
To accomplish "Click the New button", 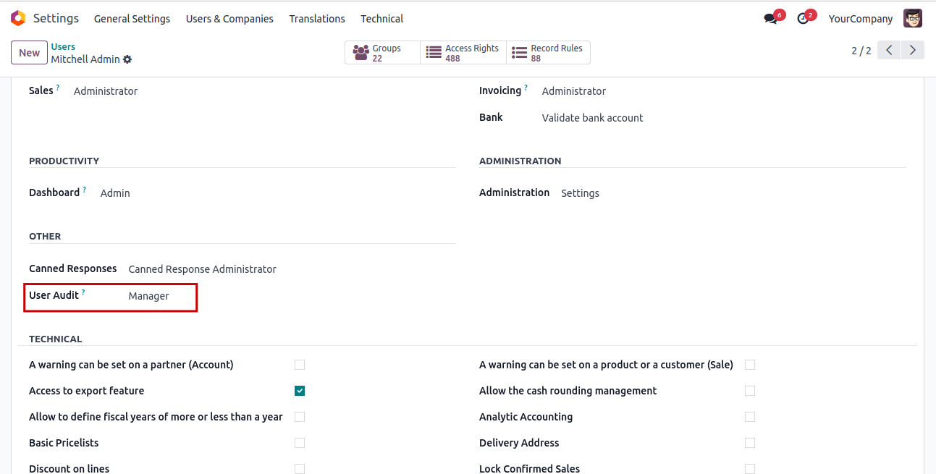I will click(x=29, y=53).
